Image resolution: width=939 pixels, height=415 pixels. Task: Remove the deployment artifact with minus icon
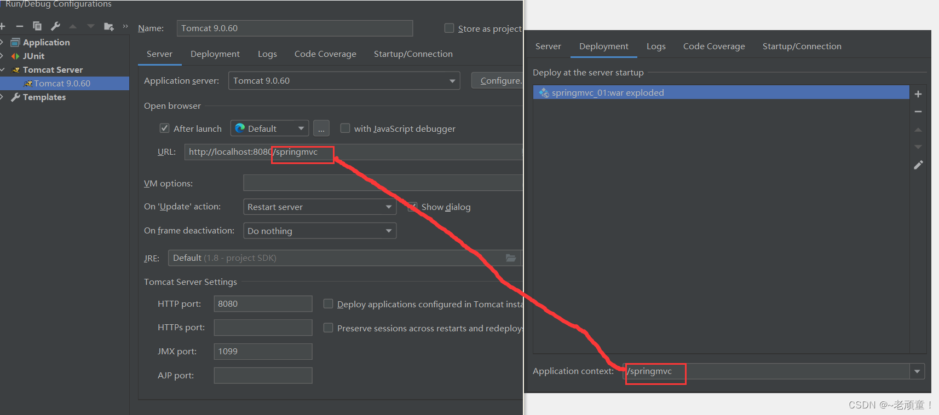click(918, 112)
